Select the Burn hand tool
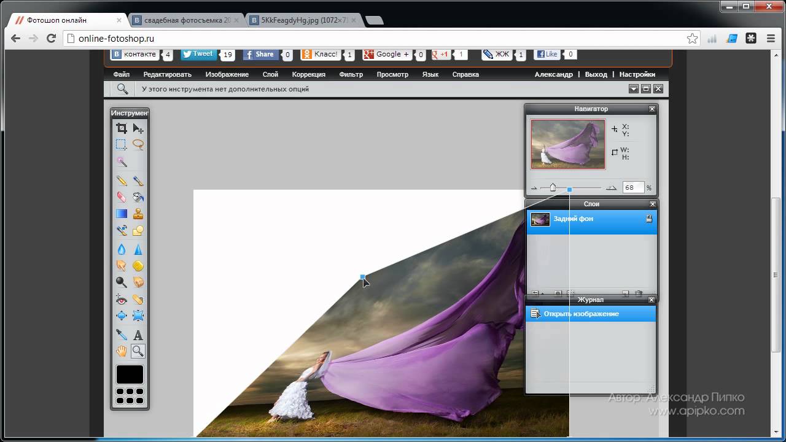The height and width of the screenshot is (442, 786). coord(138,282)
